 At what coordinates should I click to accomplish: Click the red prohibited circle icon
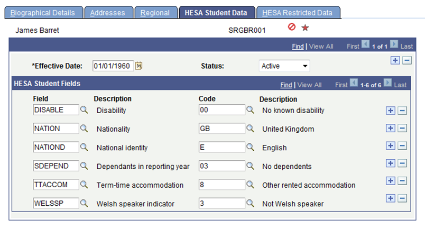coord(291,28)
